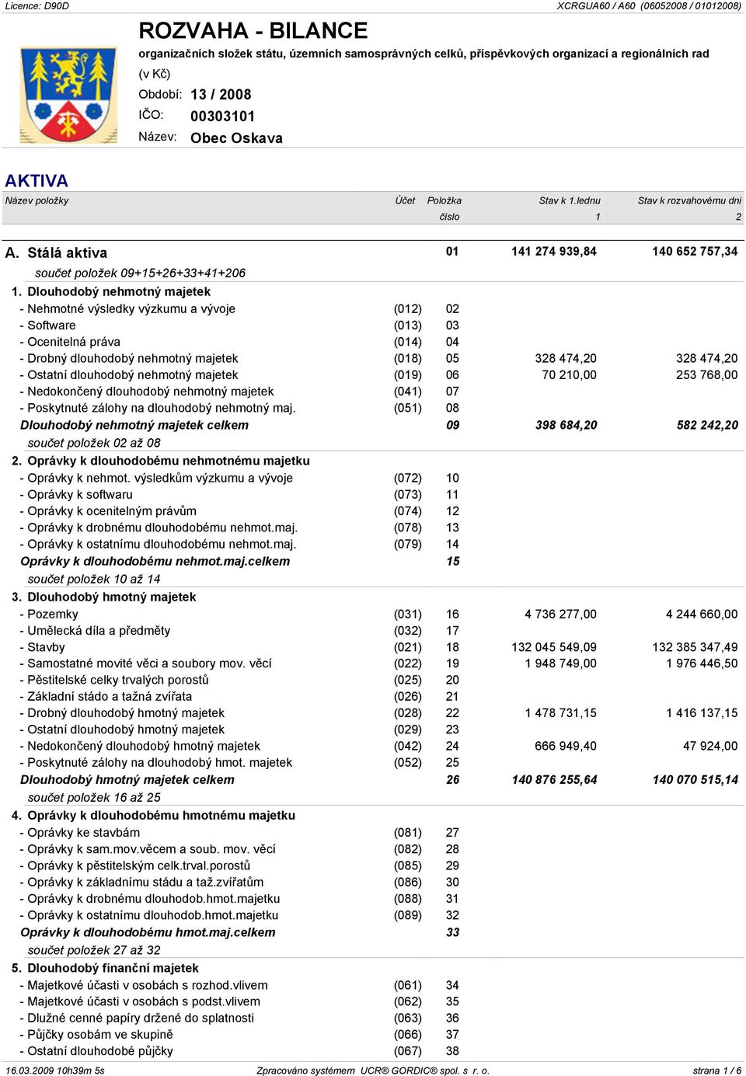746x1076 pixels.
Task: Click the XCRGUA60 / A60 report code
Action: (x=650, y=6)
